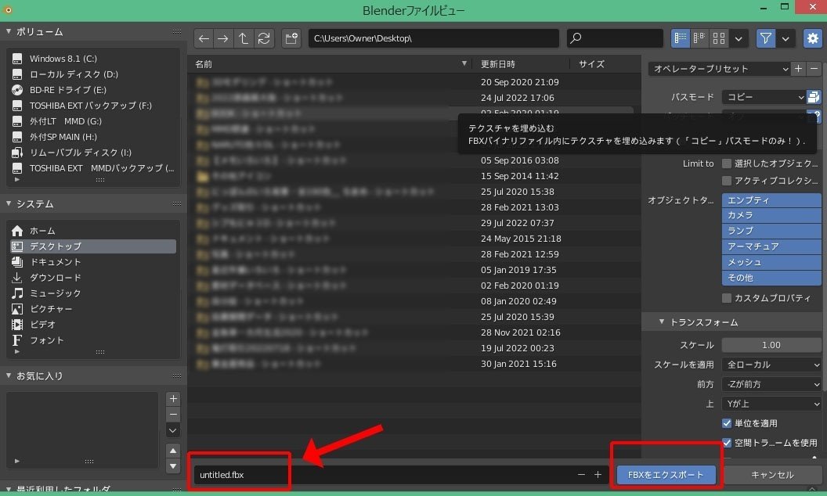
Task: Toggle Armature object type
Action: (x=771, y=246)
